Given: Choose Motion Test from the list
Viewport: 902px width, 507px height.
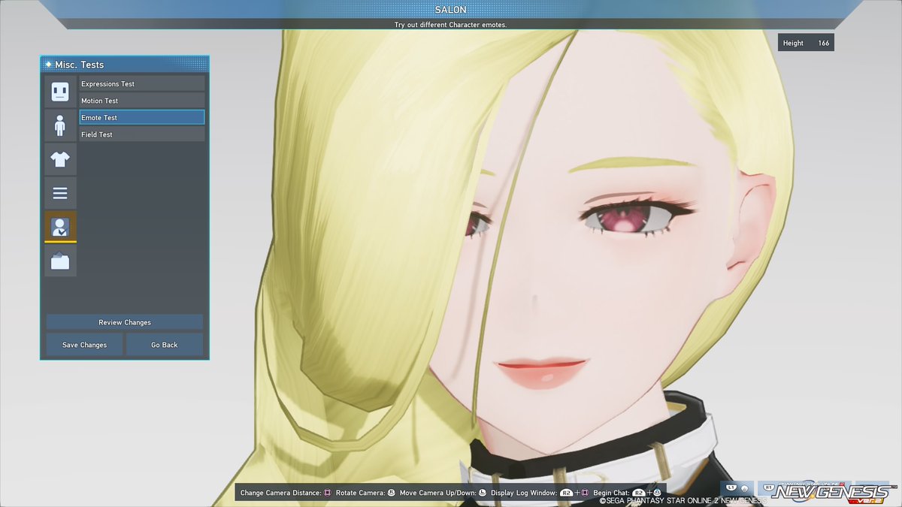Looking at the screenshot, I should coord(142,101).
